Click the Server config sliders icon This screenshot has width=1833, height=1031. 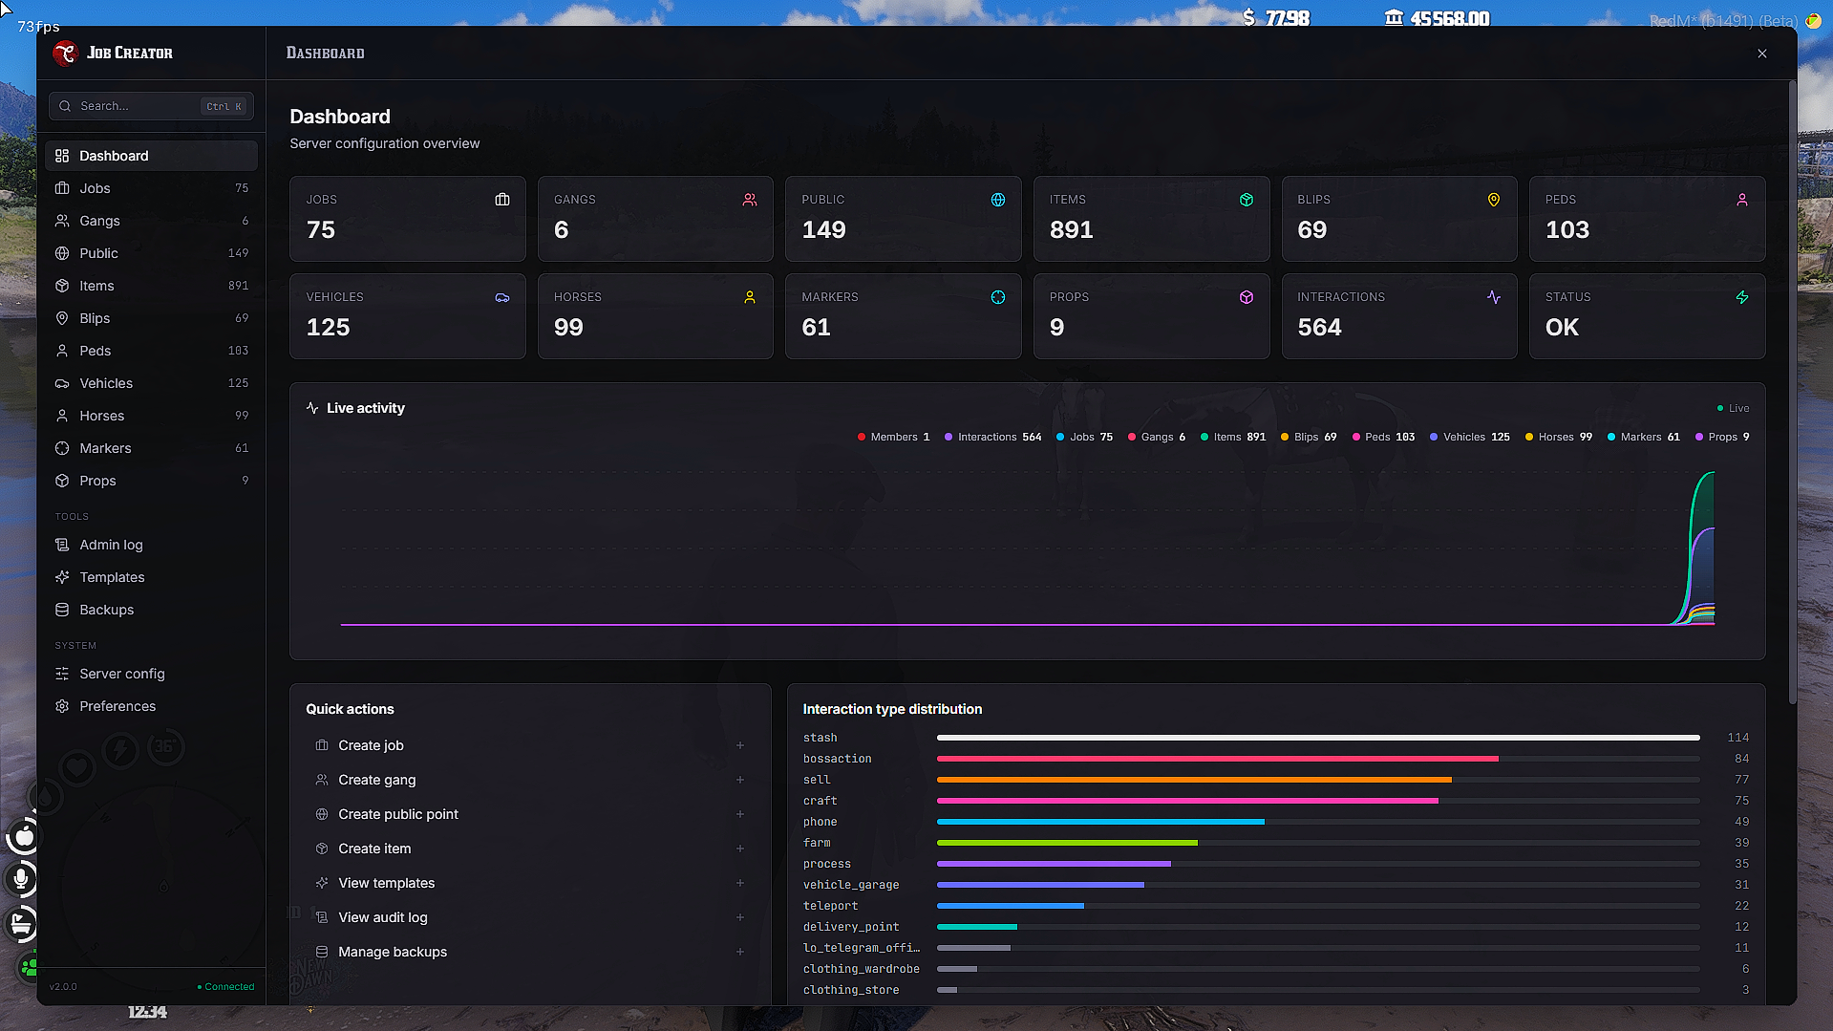[62, 674]
